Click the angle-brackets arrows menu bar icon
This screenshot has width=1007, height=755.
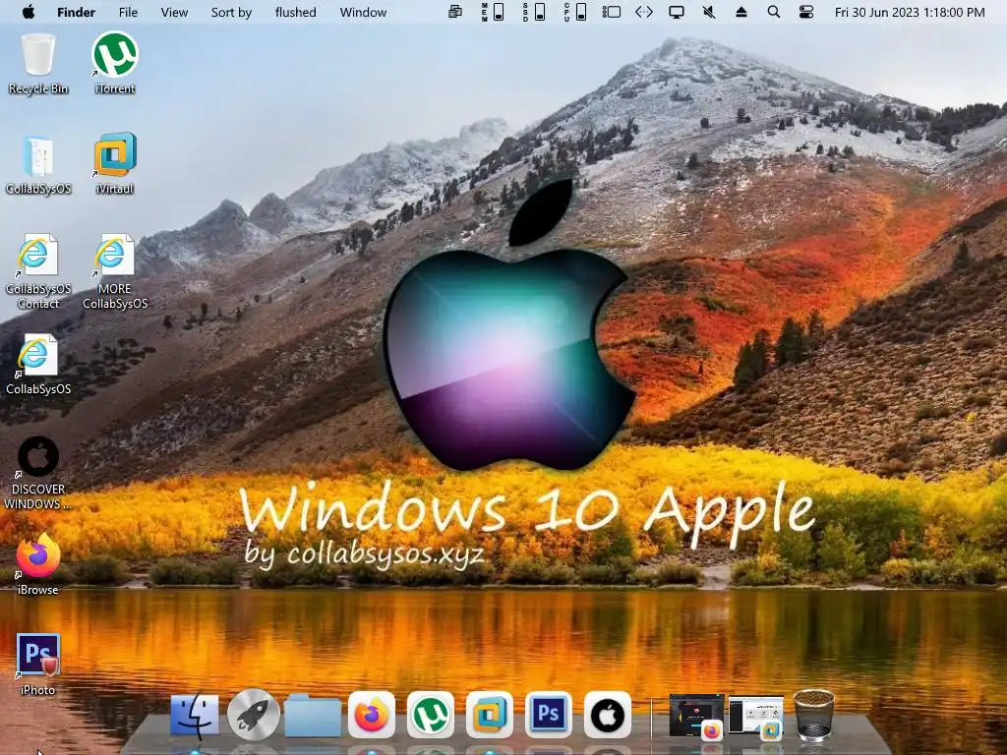click(x=643, y=12)
